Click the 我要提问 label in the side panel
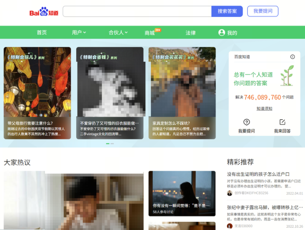305x230 pixels. coord(246,131)
